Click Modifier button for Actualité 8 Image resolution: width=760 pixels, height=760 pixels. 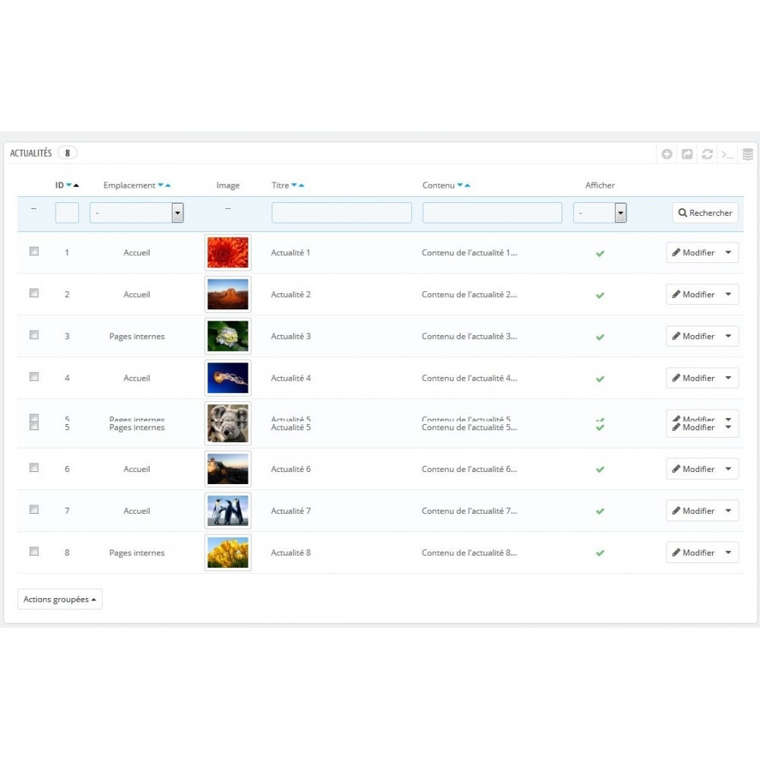pos(694,553)
